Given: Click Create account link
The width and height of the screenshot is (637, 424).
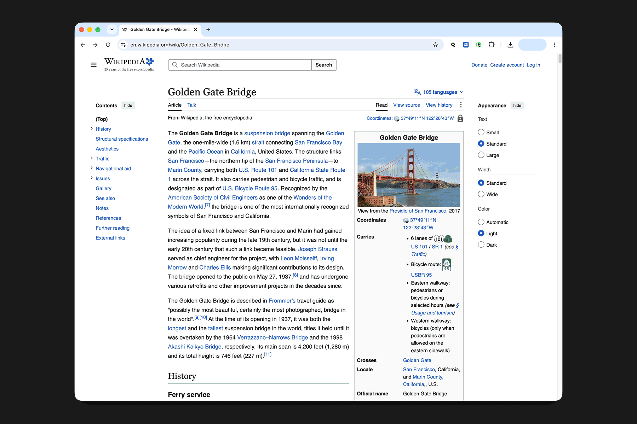Looking at the screenshot, I should pos(507,65).
